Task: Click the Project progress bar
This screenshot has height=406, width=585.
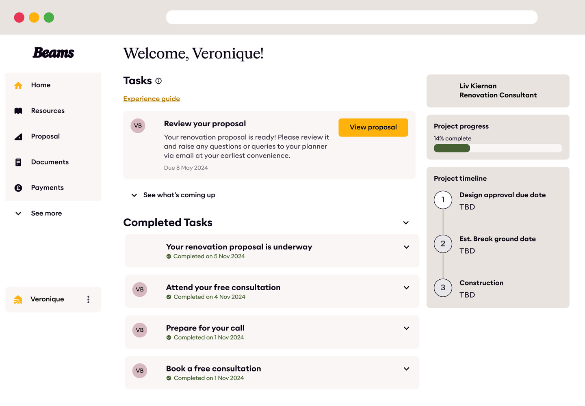Action: coord(498,148)
